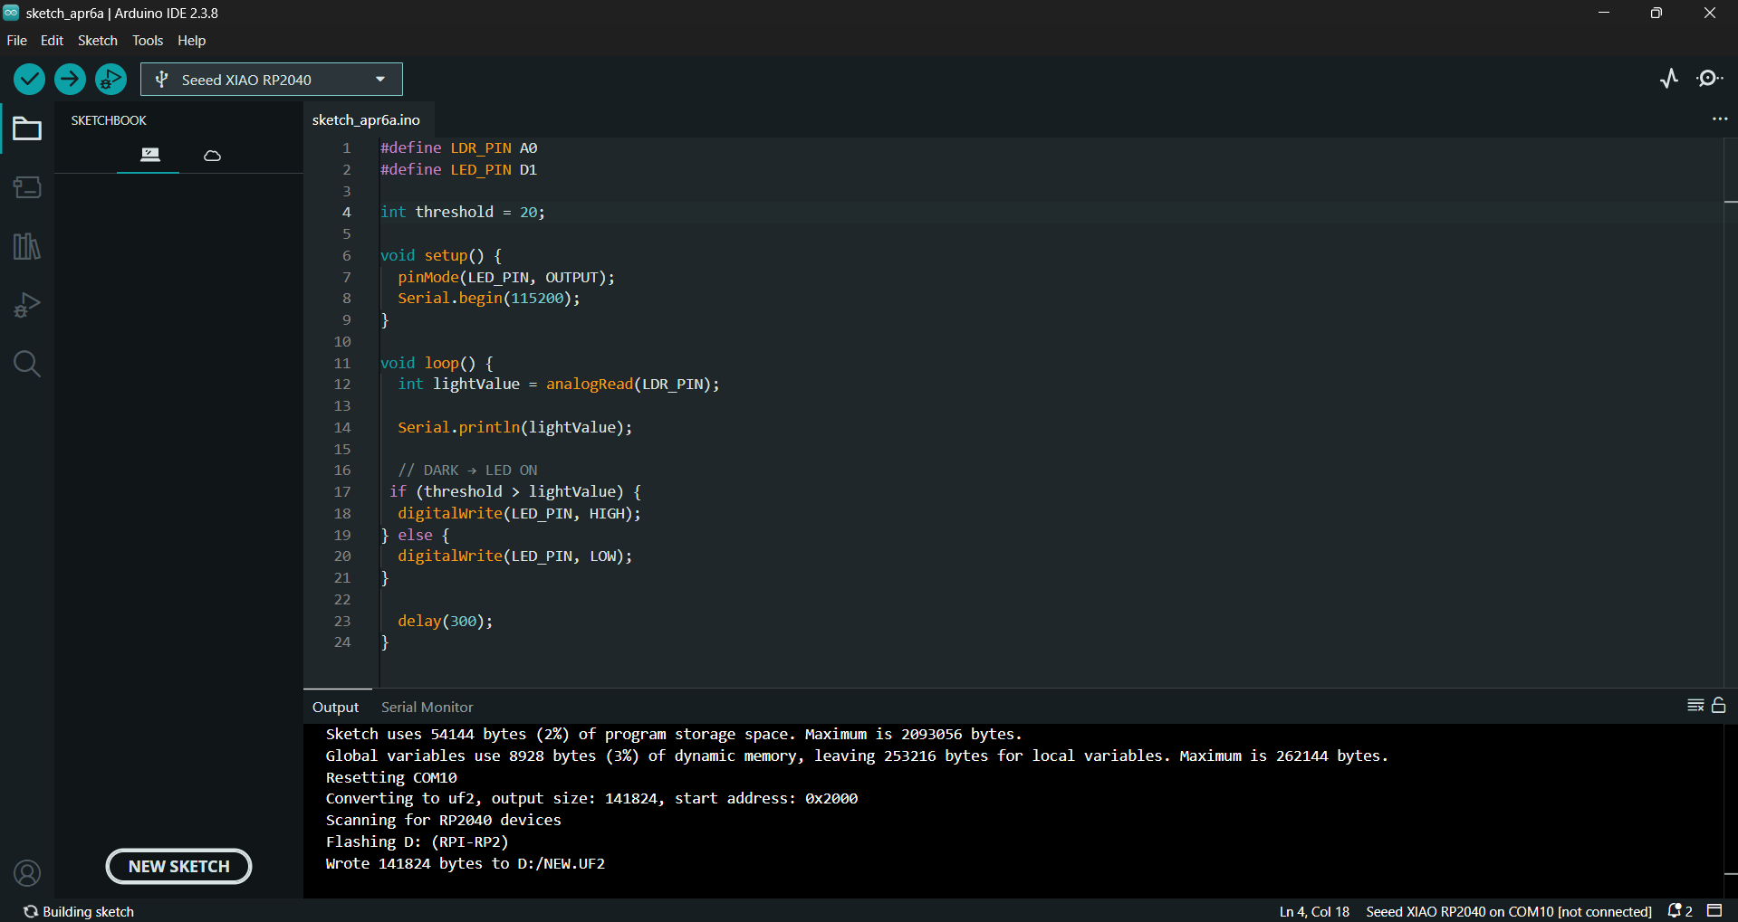
Task: Open the Search panel in the sidebar
Action: pyautogui.click(x=27, y=364)
